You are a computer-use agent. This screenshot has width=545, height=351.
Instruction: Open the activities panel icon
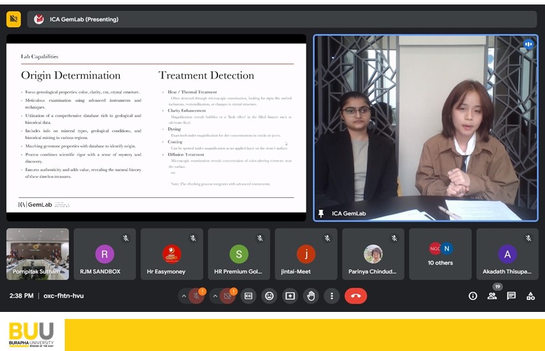(x=530, y=296)
